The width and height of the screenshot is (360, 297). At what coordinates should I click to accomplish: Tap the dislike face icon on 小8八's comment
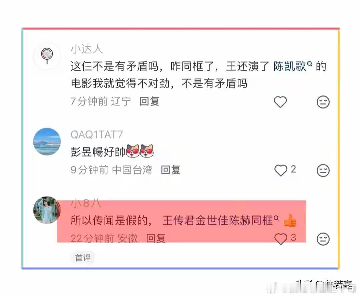tap(323, 239)
